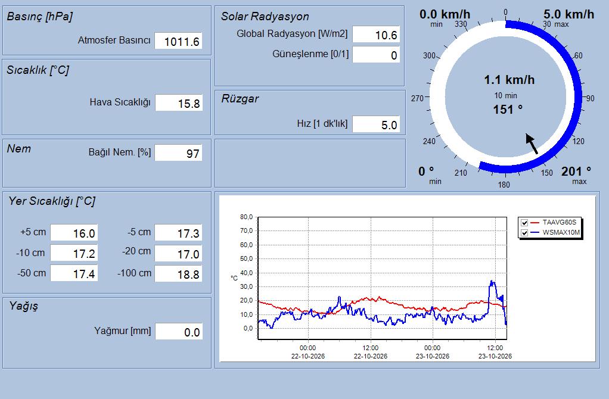Image resolution: width=609 pixels, height=399 pixels.
Task: Click the 0.0 km/h min wind label
Action: coord(445,14)
